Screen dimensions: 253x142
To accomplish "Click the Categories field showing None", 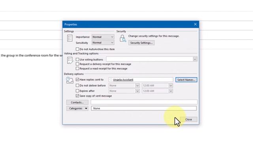I will [144, 108].
